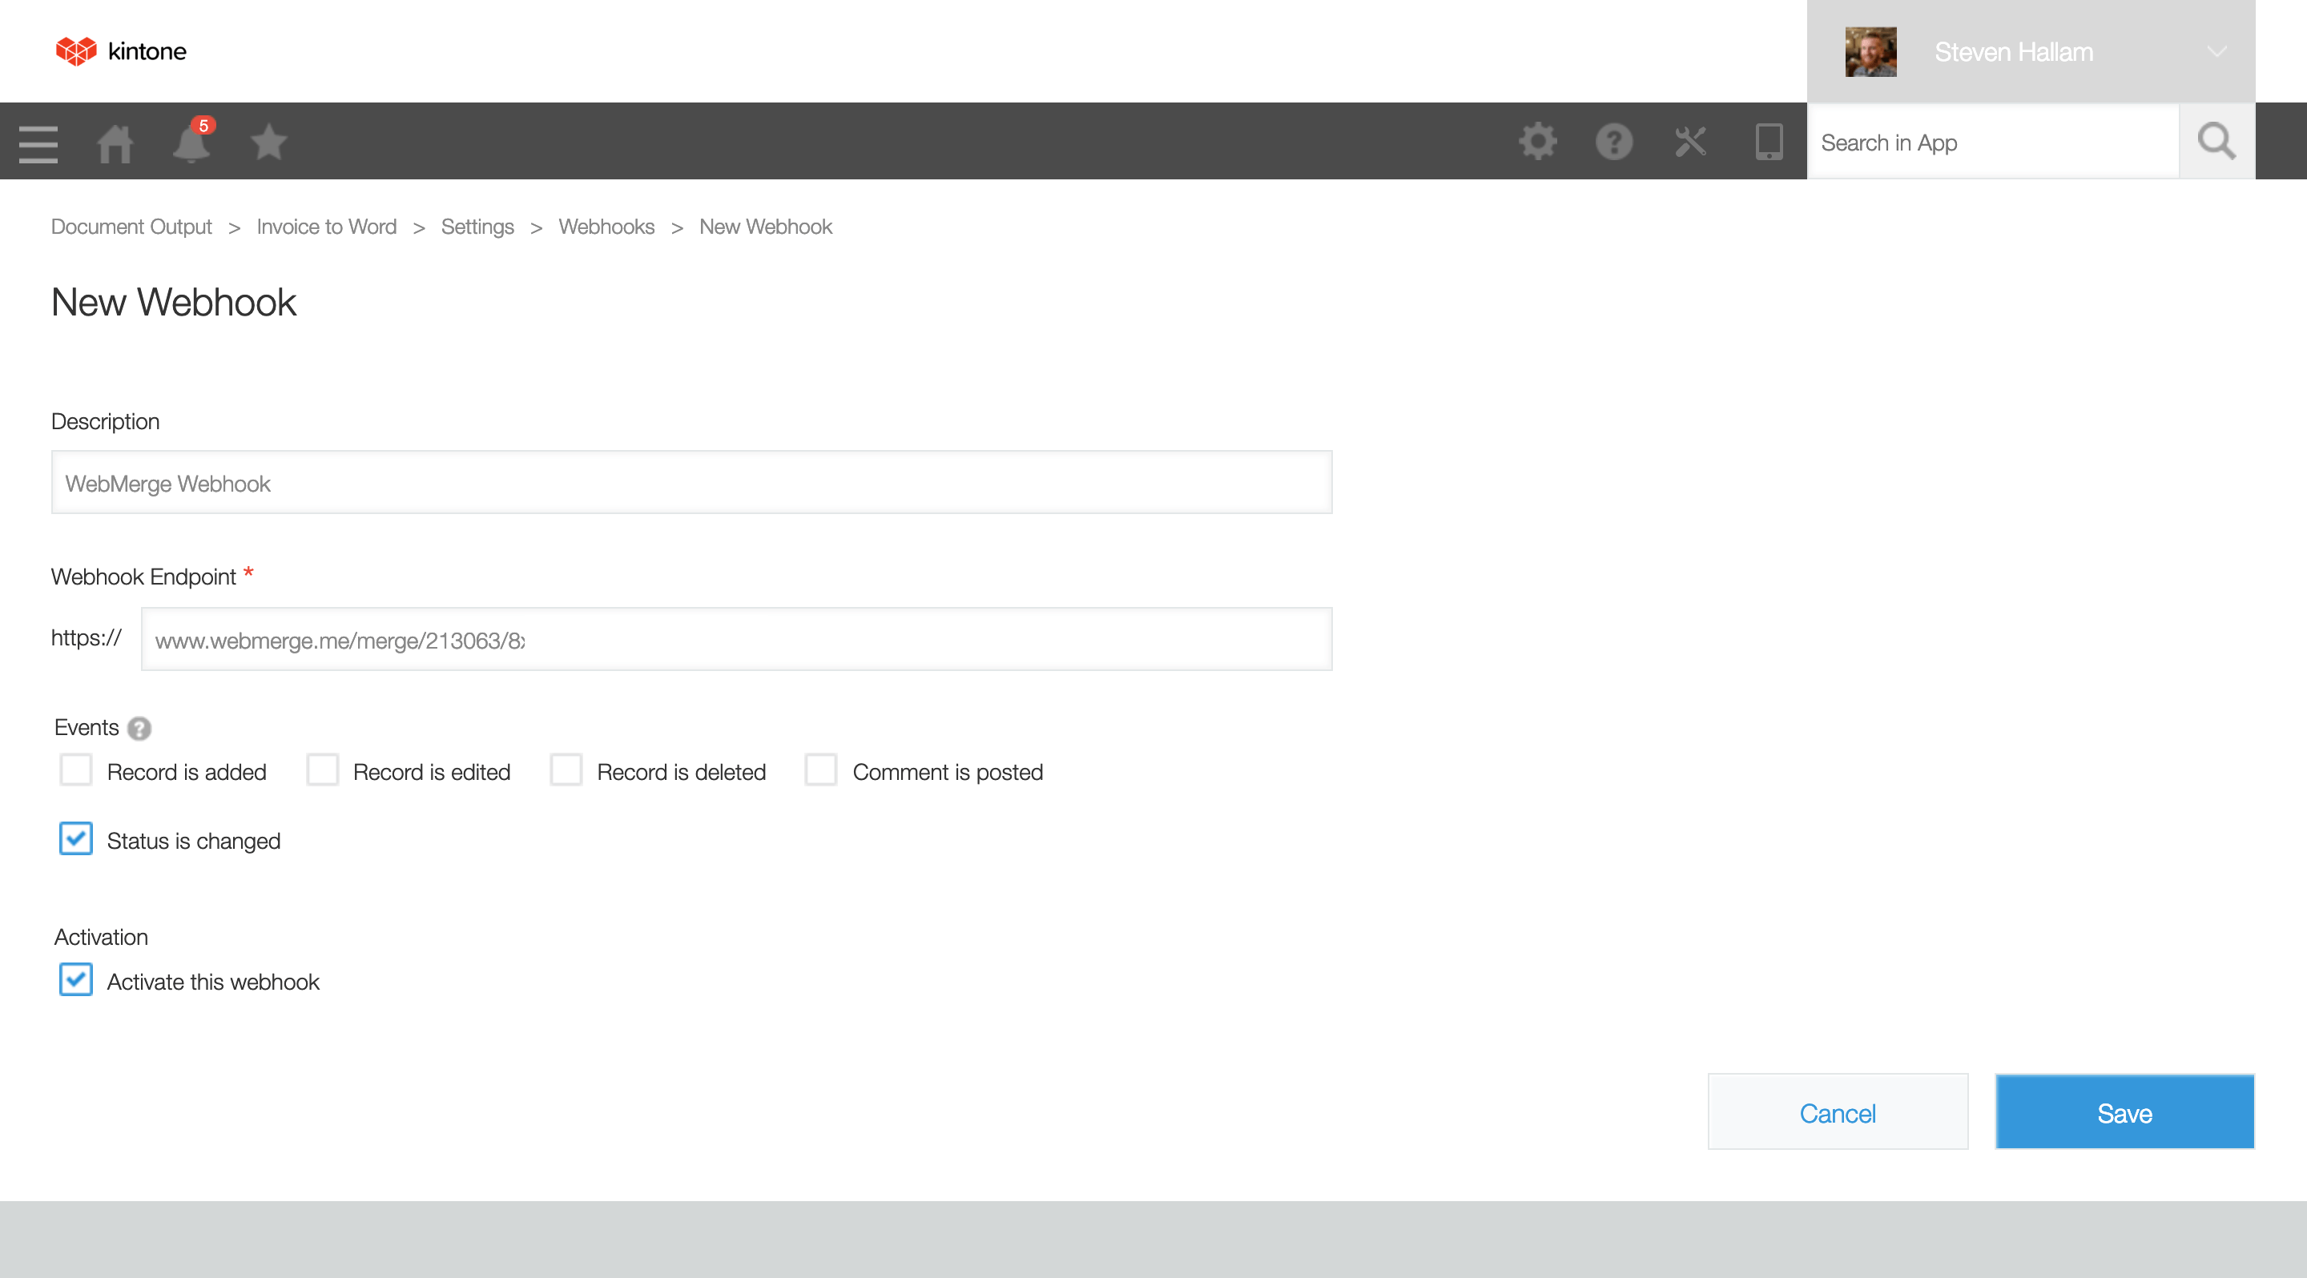Click the Webhook Endpoint input field
The width and height of the screenshot is (2307, 1278).
(x=736, y=639)
